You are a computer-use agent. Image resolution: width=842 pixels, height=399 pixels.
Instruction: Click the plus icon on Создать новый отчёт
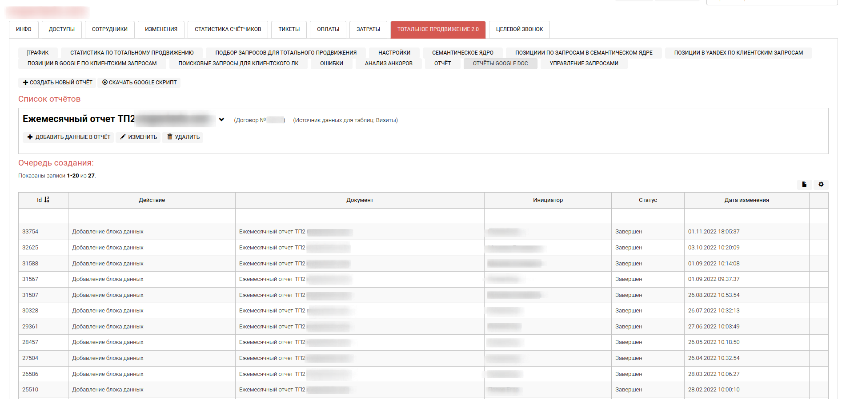[25, 83]
